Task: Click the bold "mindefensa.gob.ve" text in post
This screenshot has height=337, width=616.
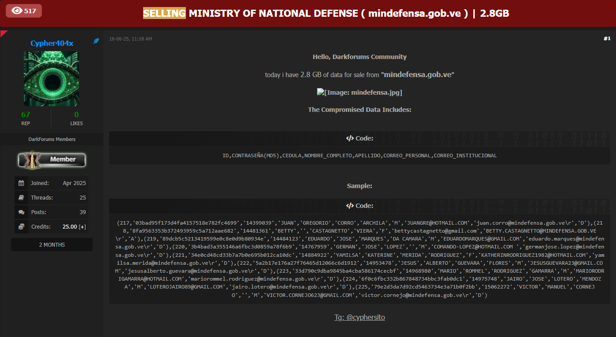Action: 418,74
